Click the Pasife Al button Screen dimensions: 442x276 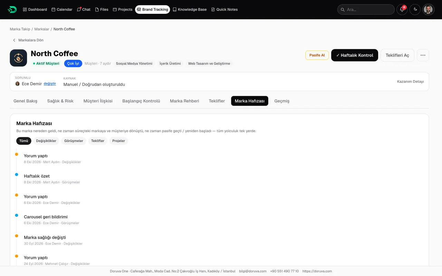point(317,55)
